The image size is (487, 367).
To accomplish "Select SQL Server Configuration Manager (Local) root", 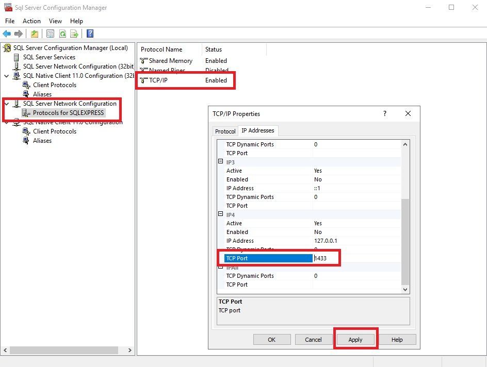I will [71, 48].
